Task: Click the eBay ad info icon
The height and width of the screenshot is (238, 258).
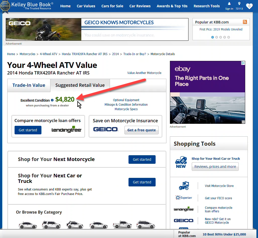Action: (243, 122)
